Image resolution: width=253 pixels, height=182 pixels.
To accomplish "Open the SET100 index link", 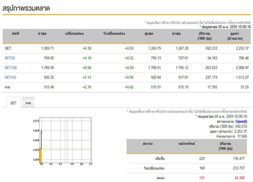I will 11,67.
